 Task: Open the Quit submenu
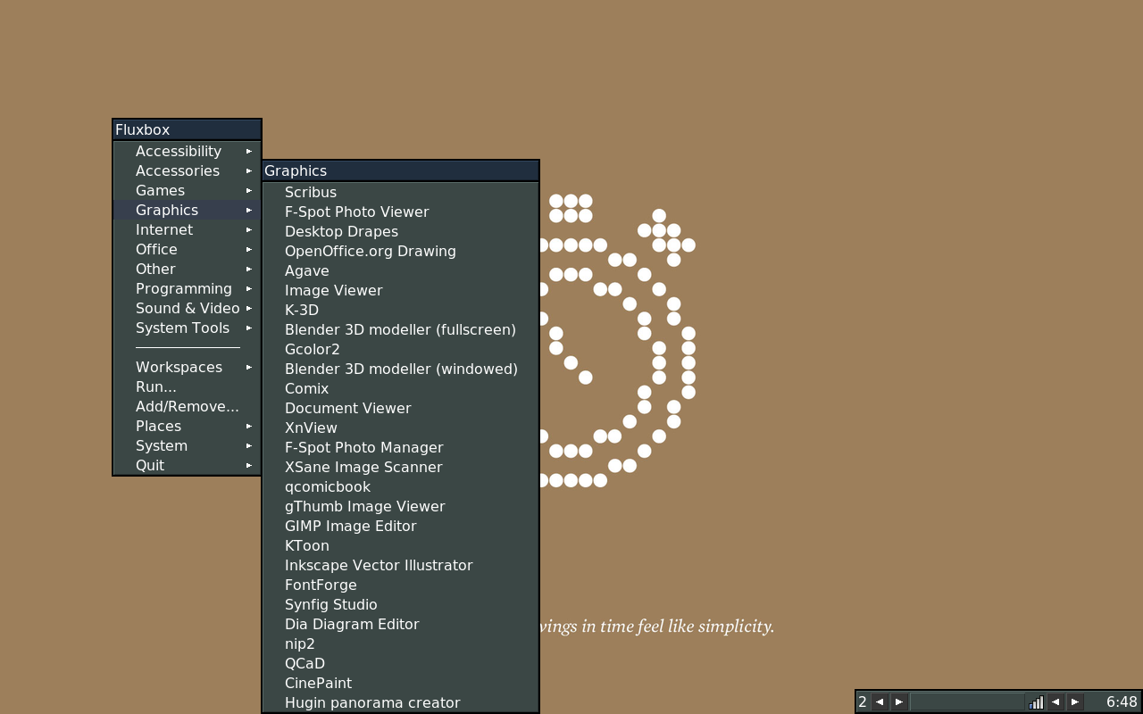tap(187, 465)
